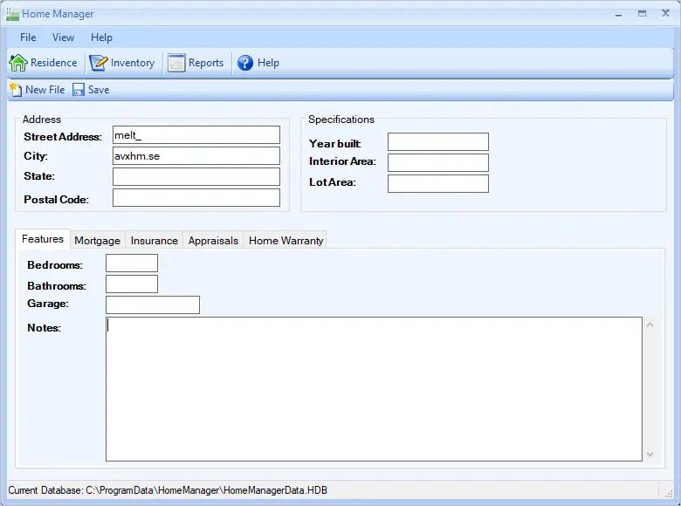Click inside the Notes text area
The height and width of the screenshot is (506, 681).
click(374, 388)
